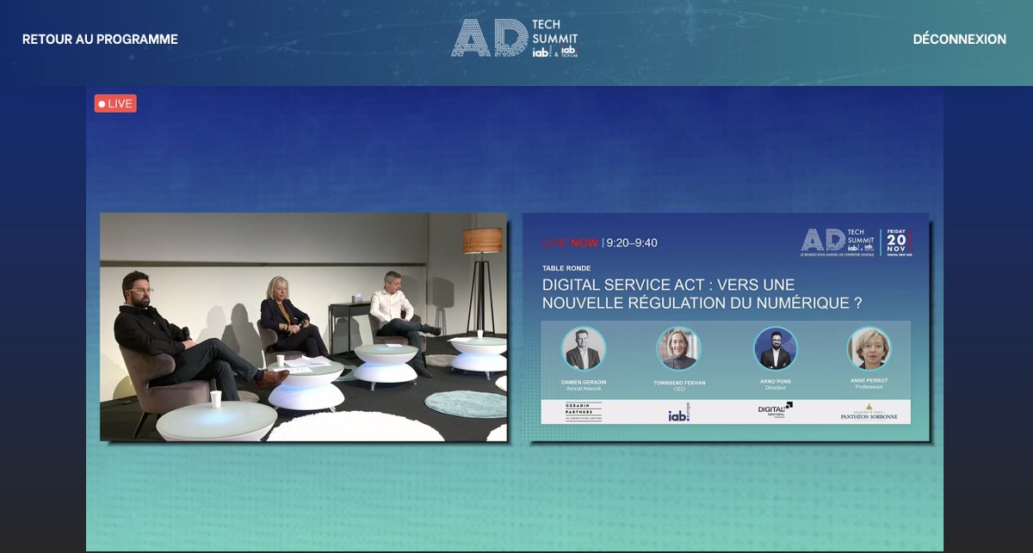Click the 'TABLE RONDE' label
Viewport: 1033px width, 553px height.
[x=566, y=268]
